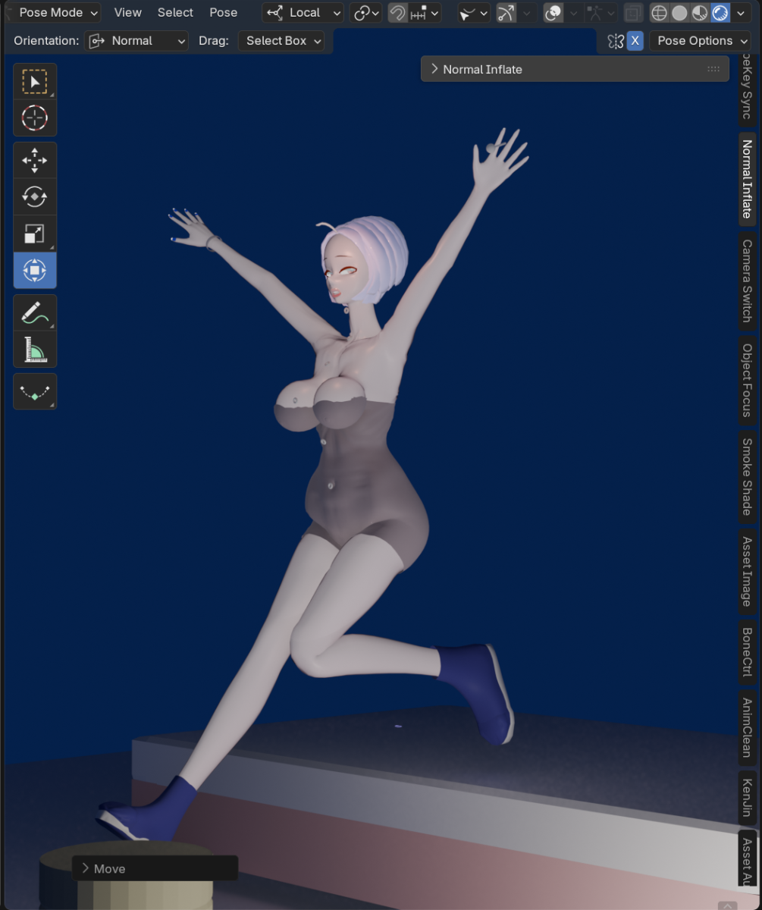Enable rendered viewport shading mode
The image size is (762, 910).
[720, 13]
